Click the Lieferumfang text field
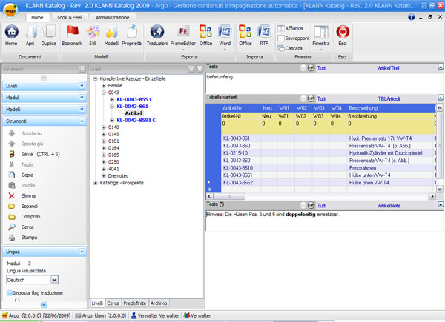445x322 pixels. [323, 83]
